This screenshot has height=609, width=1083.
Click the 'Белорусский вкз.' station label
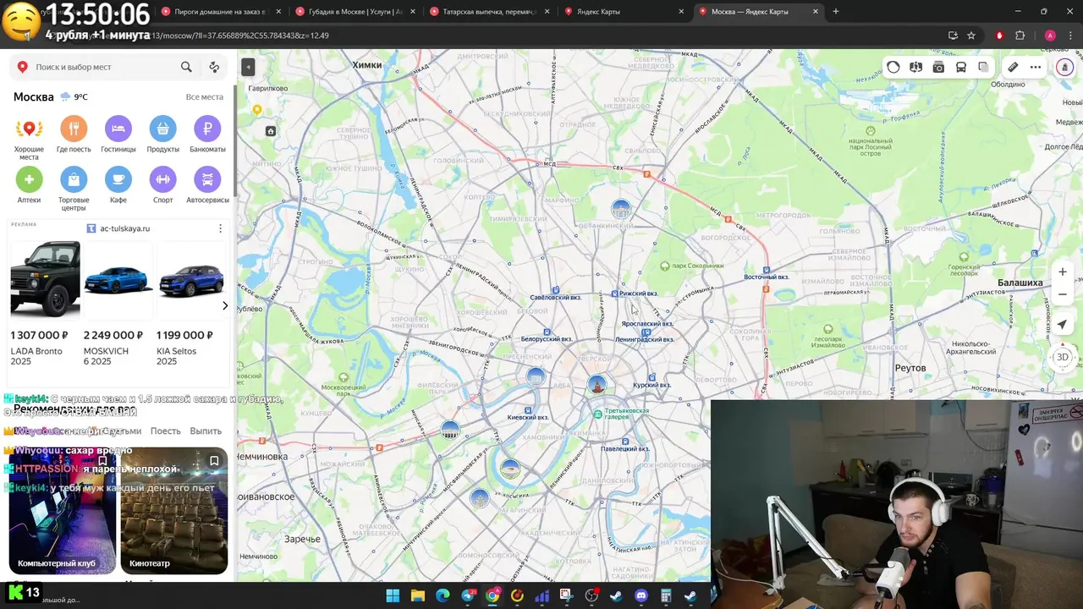[547, 339]
